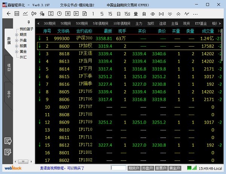Open the 麦语言视频教程 link
Screen dimensions: 226x174
tap(62, 168)
